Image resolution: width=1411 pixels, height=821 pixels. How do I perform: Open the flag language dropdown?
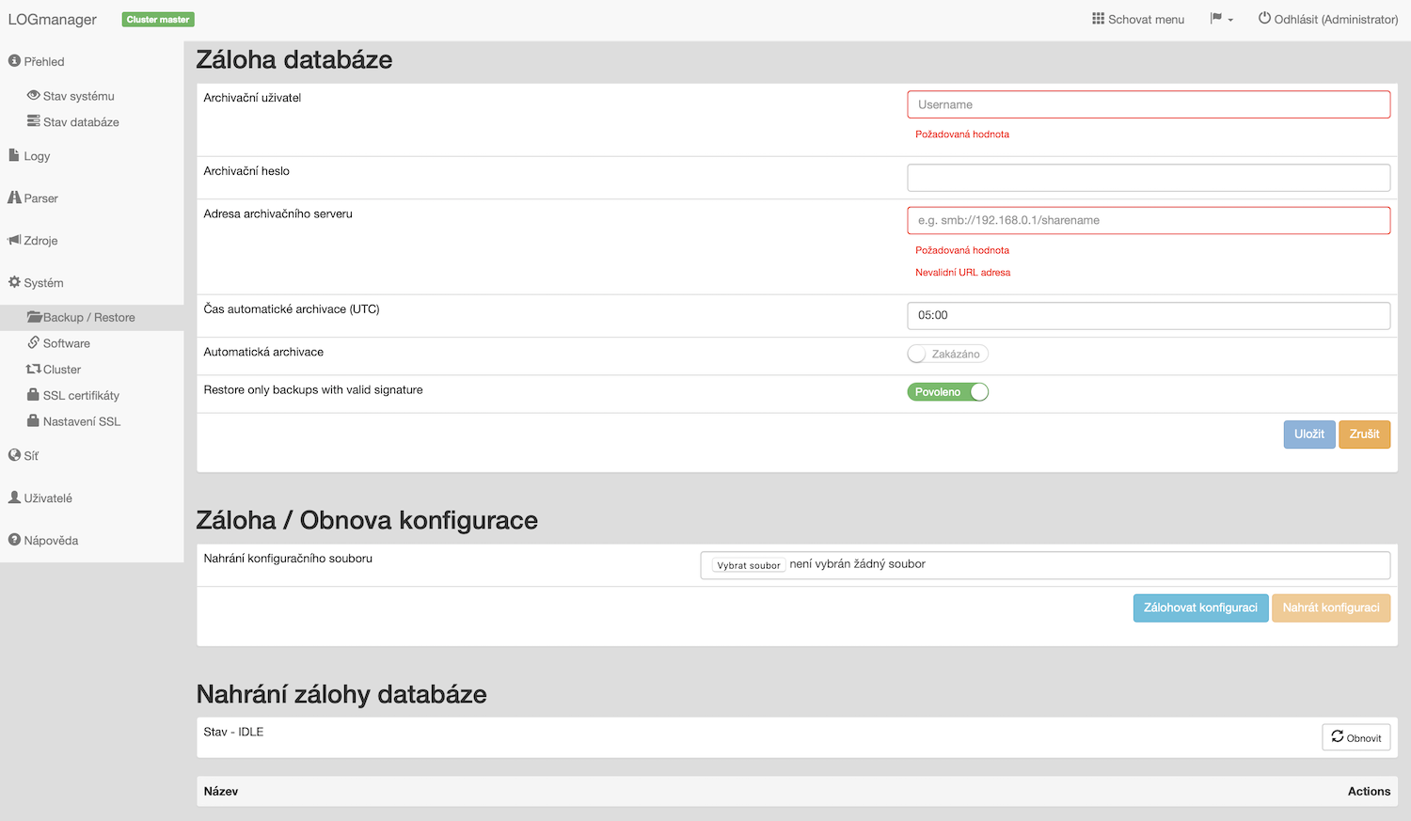pos(1221,19)
